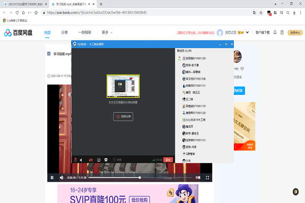305x203 pixels.
Task: Open the red SVIP promotion link
Action: pyautogui.click(x=196, y=32)
